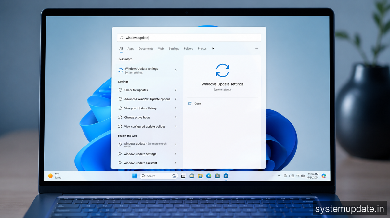Click the 'Search the web' heading
Viewport: 390px width, 218px height.
tap(127, 136)
